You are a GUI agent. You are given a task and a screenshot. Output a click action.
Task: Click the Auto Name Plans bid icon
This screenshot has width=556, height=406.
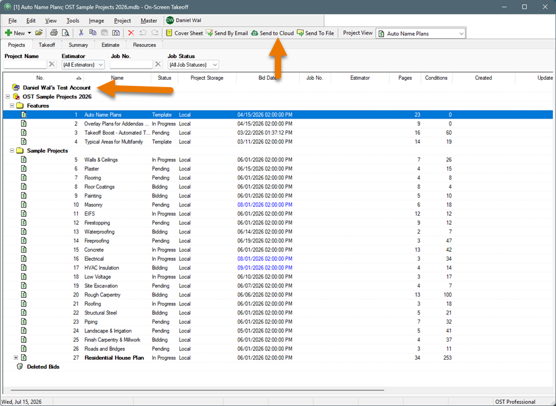point(23,114)
